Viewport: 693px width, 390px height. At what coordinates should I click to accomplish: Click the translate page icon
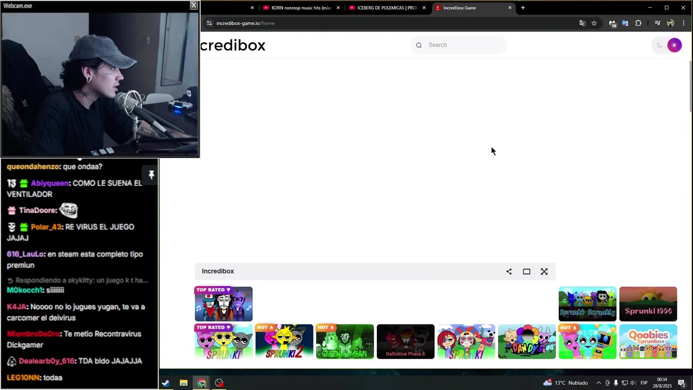pos(583,23)
